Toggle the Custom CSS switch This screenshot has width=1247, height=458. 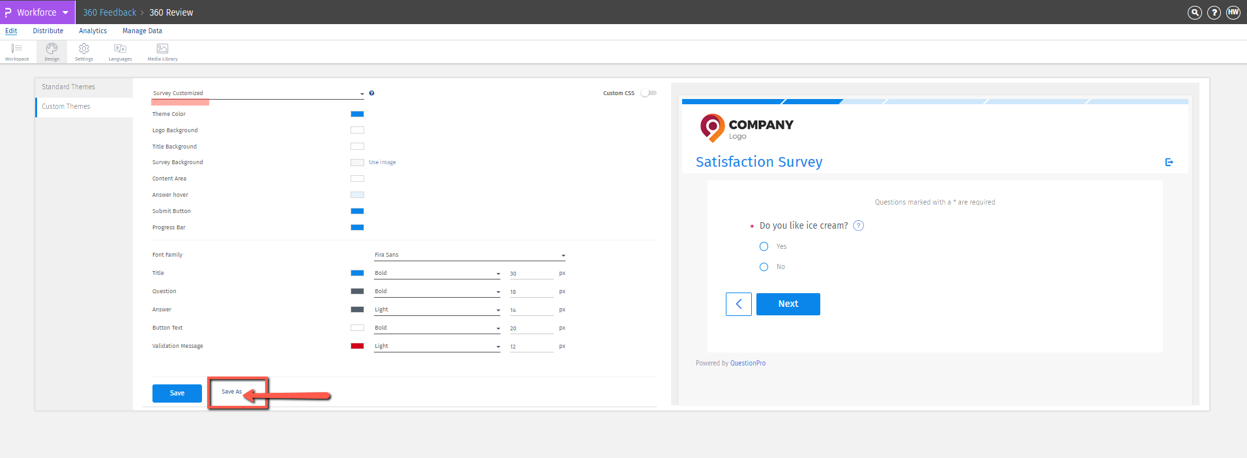pos(648,93)
